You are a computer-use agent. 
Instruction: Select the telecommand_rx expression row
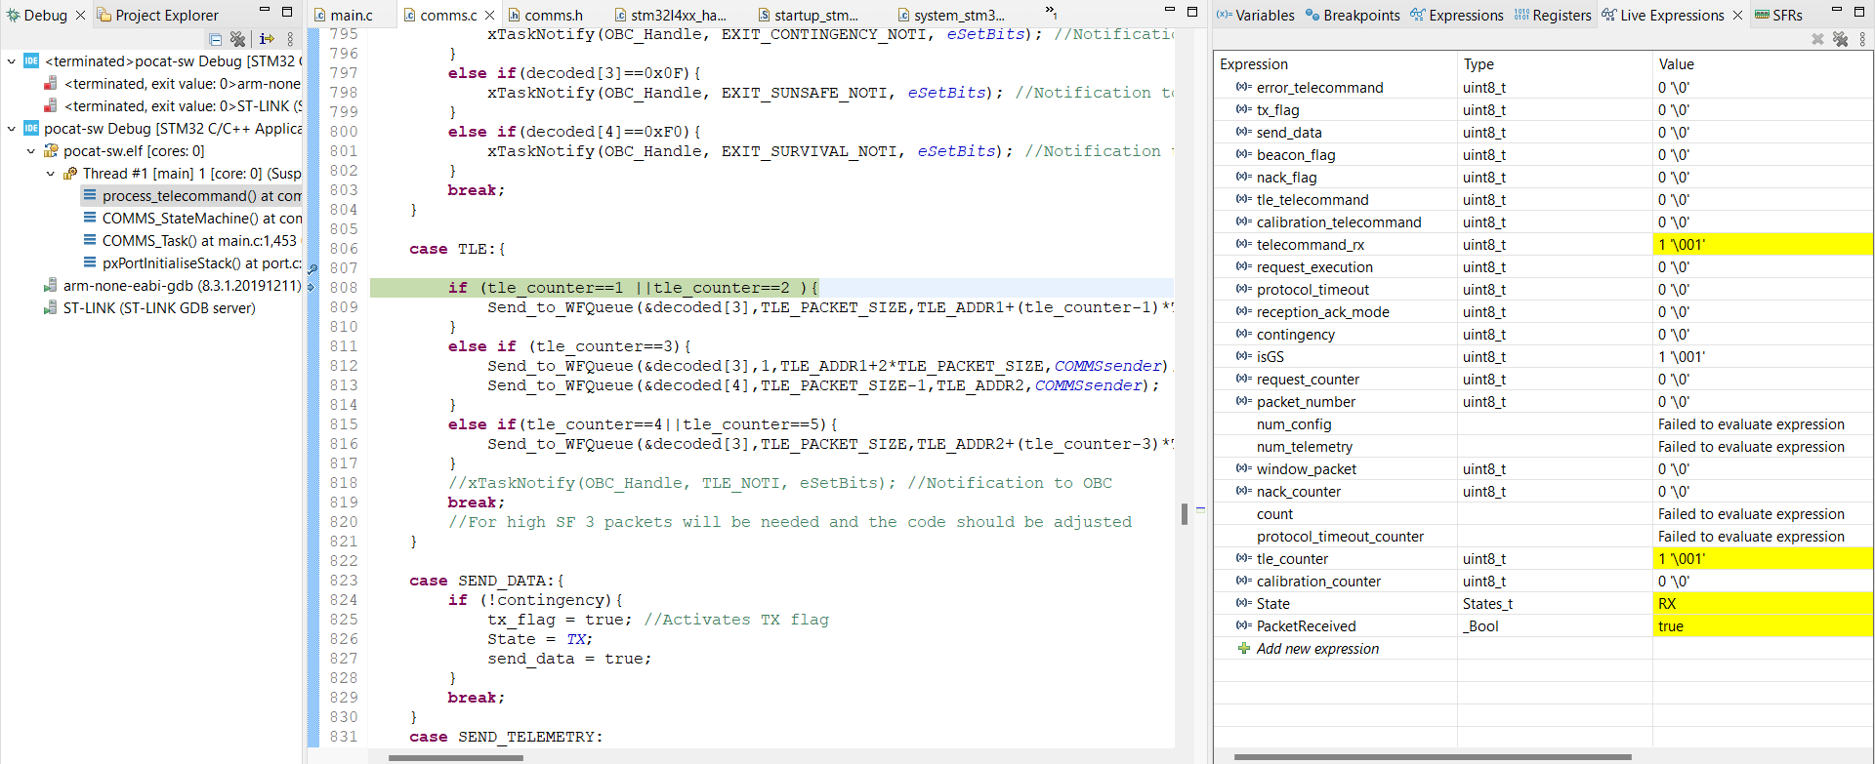[x=1543, y=244]
